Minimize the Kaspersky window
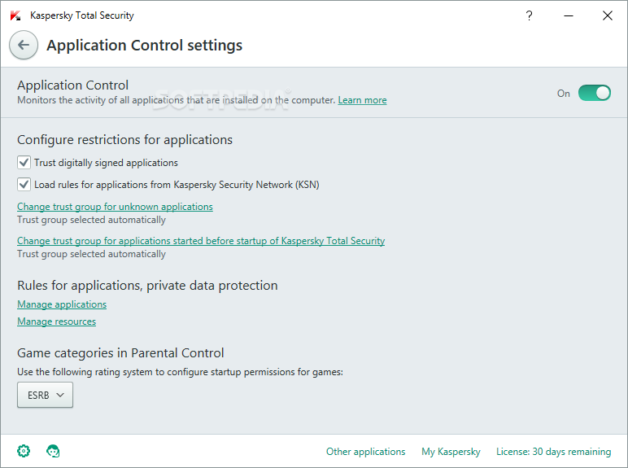The image size is (628, 468). (569, 15)
